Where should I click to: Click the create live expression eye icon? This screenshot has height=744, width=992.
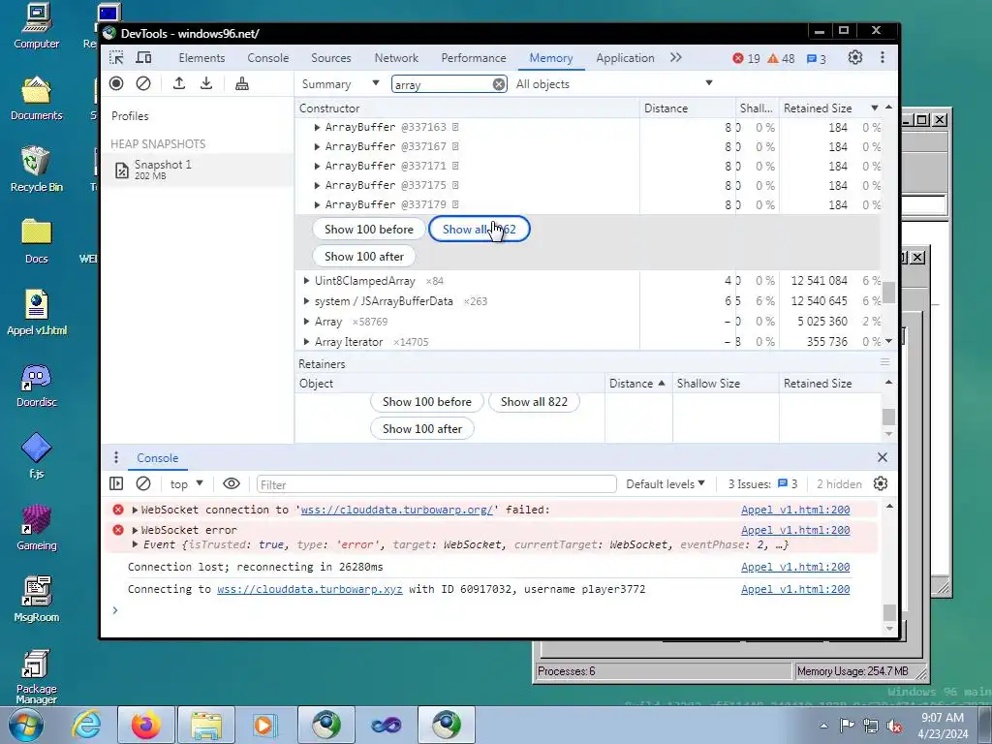232,484
